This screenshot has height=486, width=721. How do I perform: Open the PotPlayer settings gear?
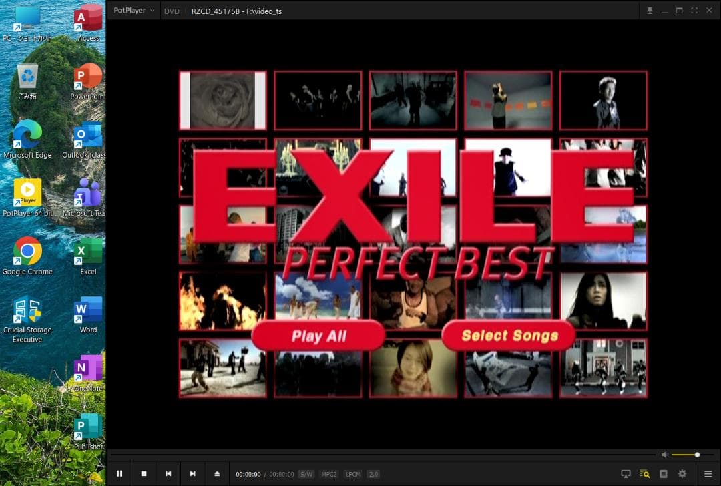(682, 473)
